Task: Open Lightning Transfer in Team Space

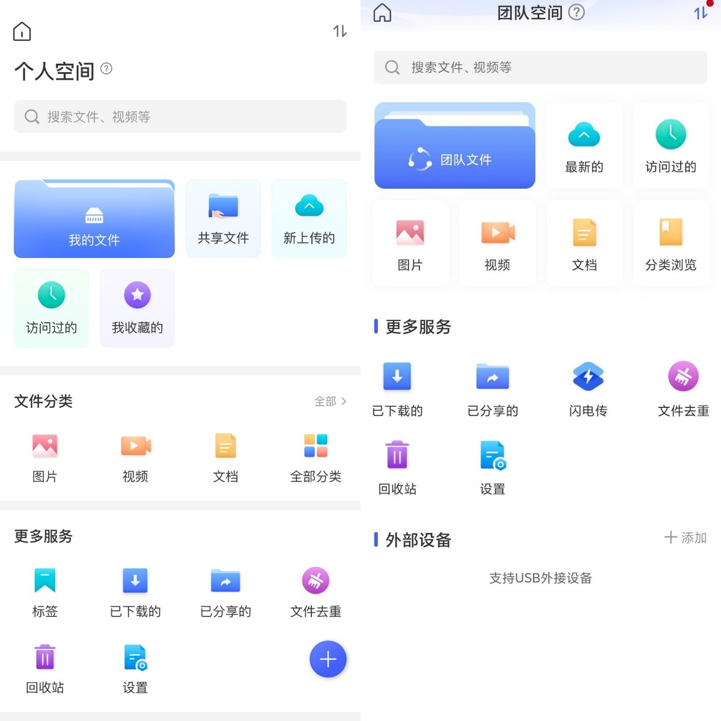Action: [x=587, y=388]
